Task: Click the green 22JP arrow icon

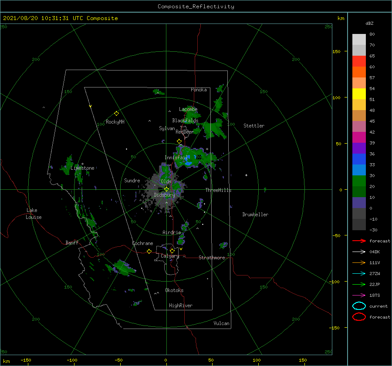Action: 359,284
